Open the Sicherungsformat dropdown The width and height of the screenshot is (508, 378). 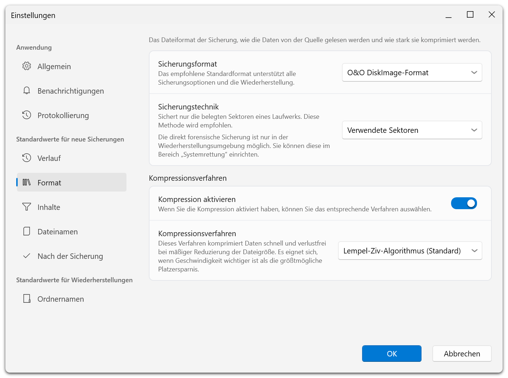tap(412, 73)
